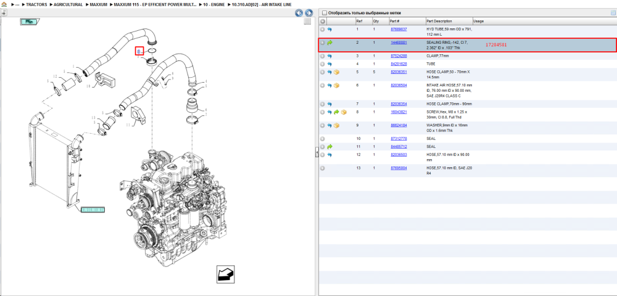
Task: Click the box icon in INTAKE AIR HOSE row
Action: 336,85
